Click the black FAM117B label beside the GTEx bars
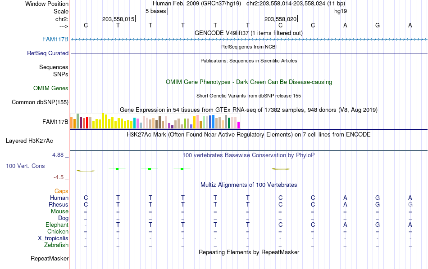 (x=55, y=122)
